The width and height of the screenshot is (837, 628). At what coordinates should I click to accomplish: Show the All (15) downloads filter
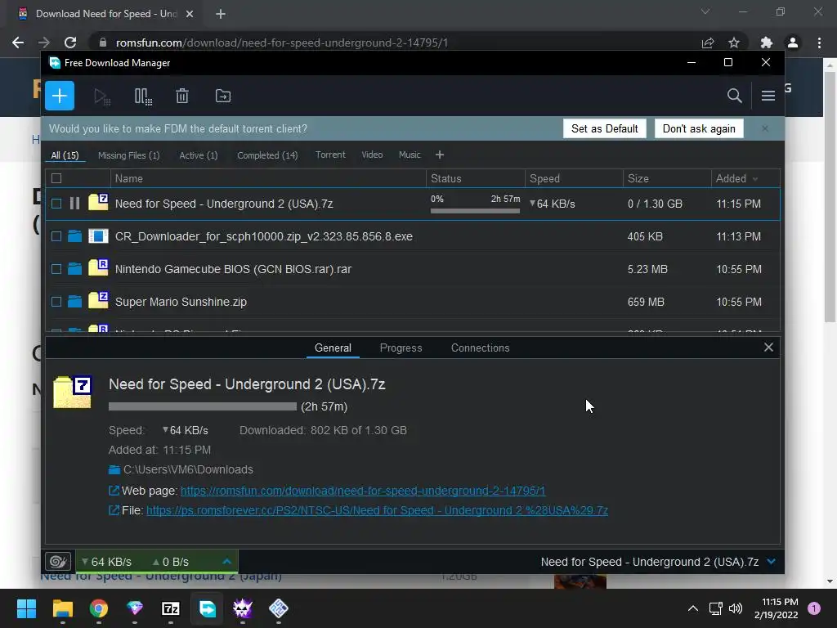(x=65, y=155)
